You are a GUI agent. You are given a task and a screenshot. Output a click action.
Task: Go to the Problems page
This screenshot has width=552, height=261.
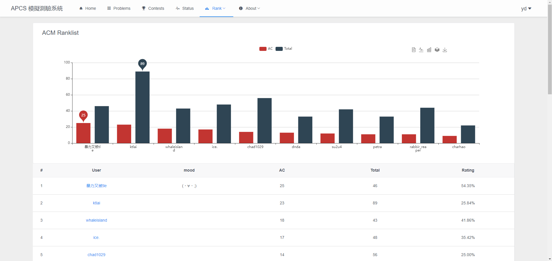(119, 8)
